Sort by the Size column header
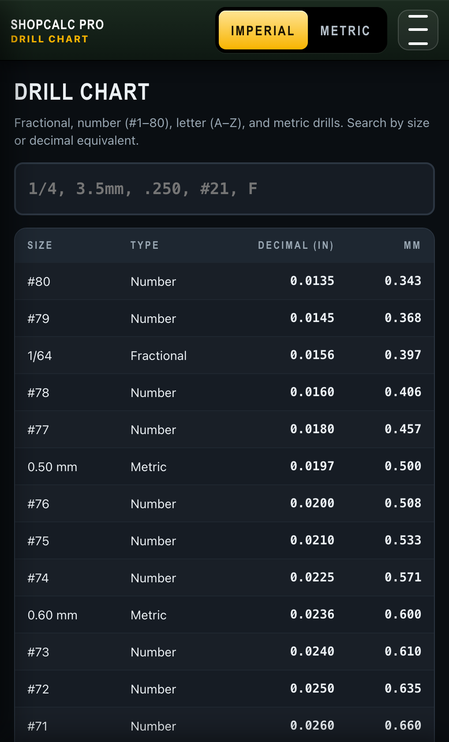 [40, 245]
